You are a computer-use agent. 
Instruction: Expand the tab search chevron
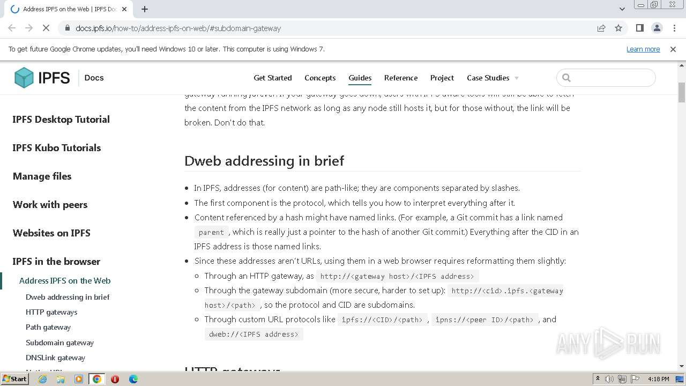point(622,9)
